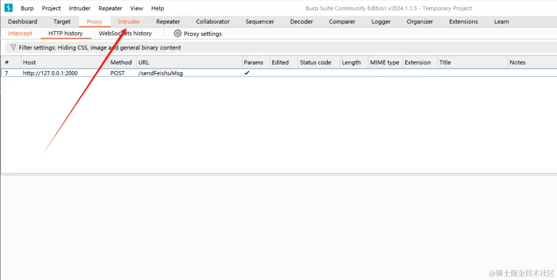557x280 pixels.
Task: Open the Help menu
Action: (157, 8)
